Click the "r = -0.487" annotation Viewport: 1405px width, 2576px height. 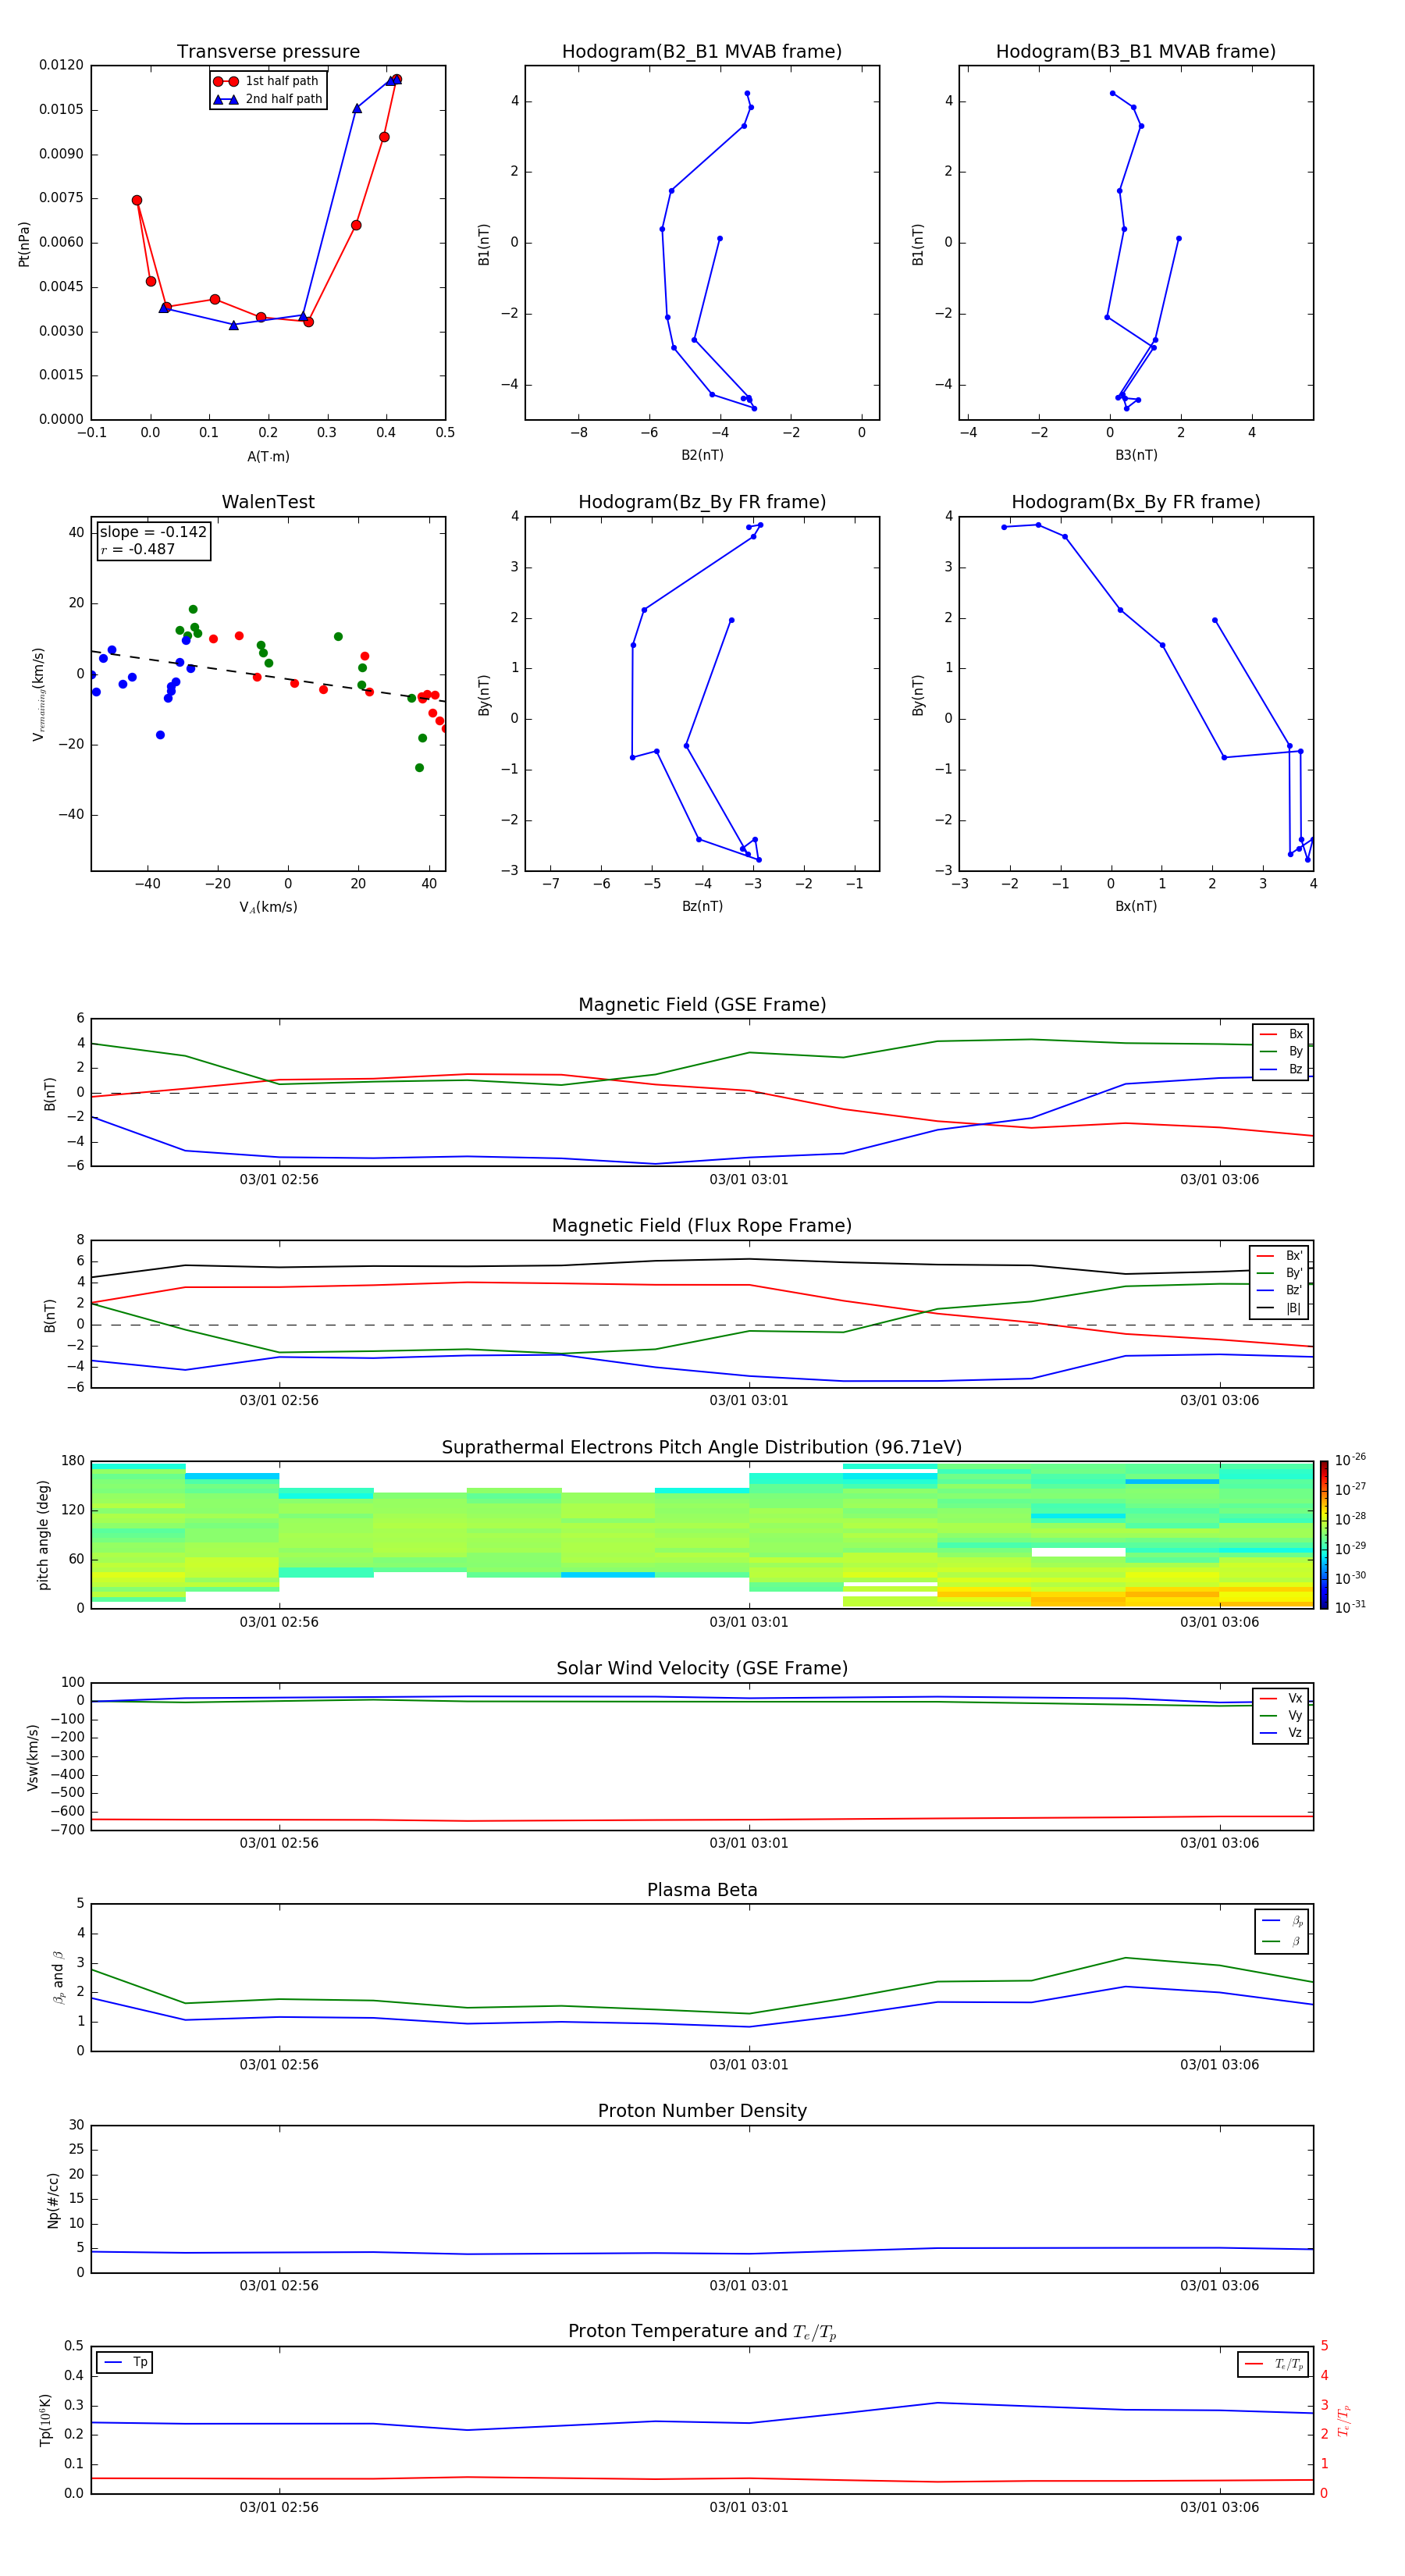(x=138, y=549)
